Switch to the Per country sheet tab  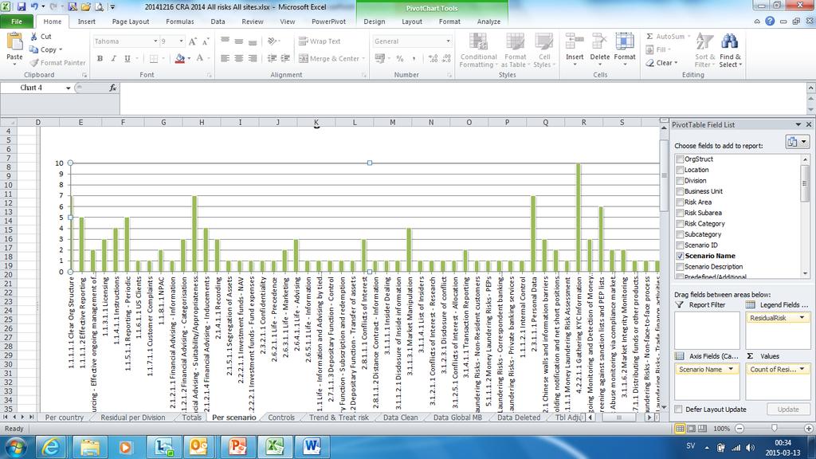64,418
